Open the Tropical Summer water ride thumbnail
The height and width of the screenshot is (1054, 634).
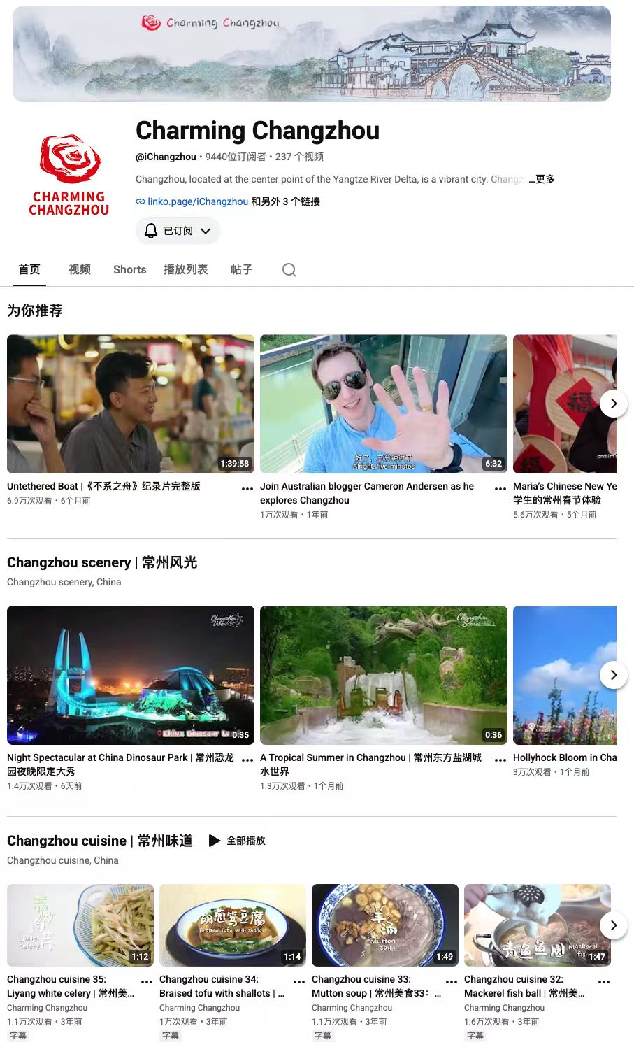(384, 675)
